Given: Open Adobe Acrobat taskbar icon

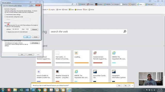Looking at the screenshot, I should 51,90.
